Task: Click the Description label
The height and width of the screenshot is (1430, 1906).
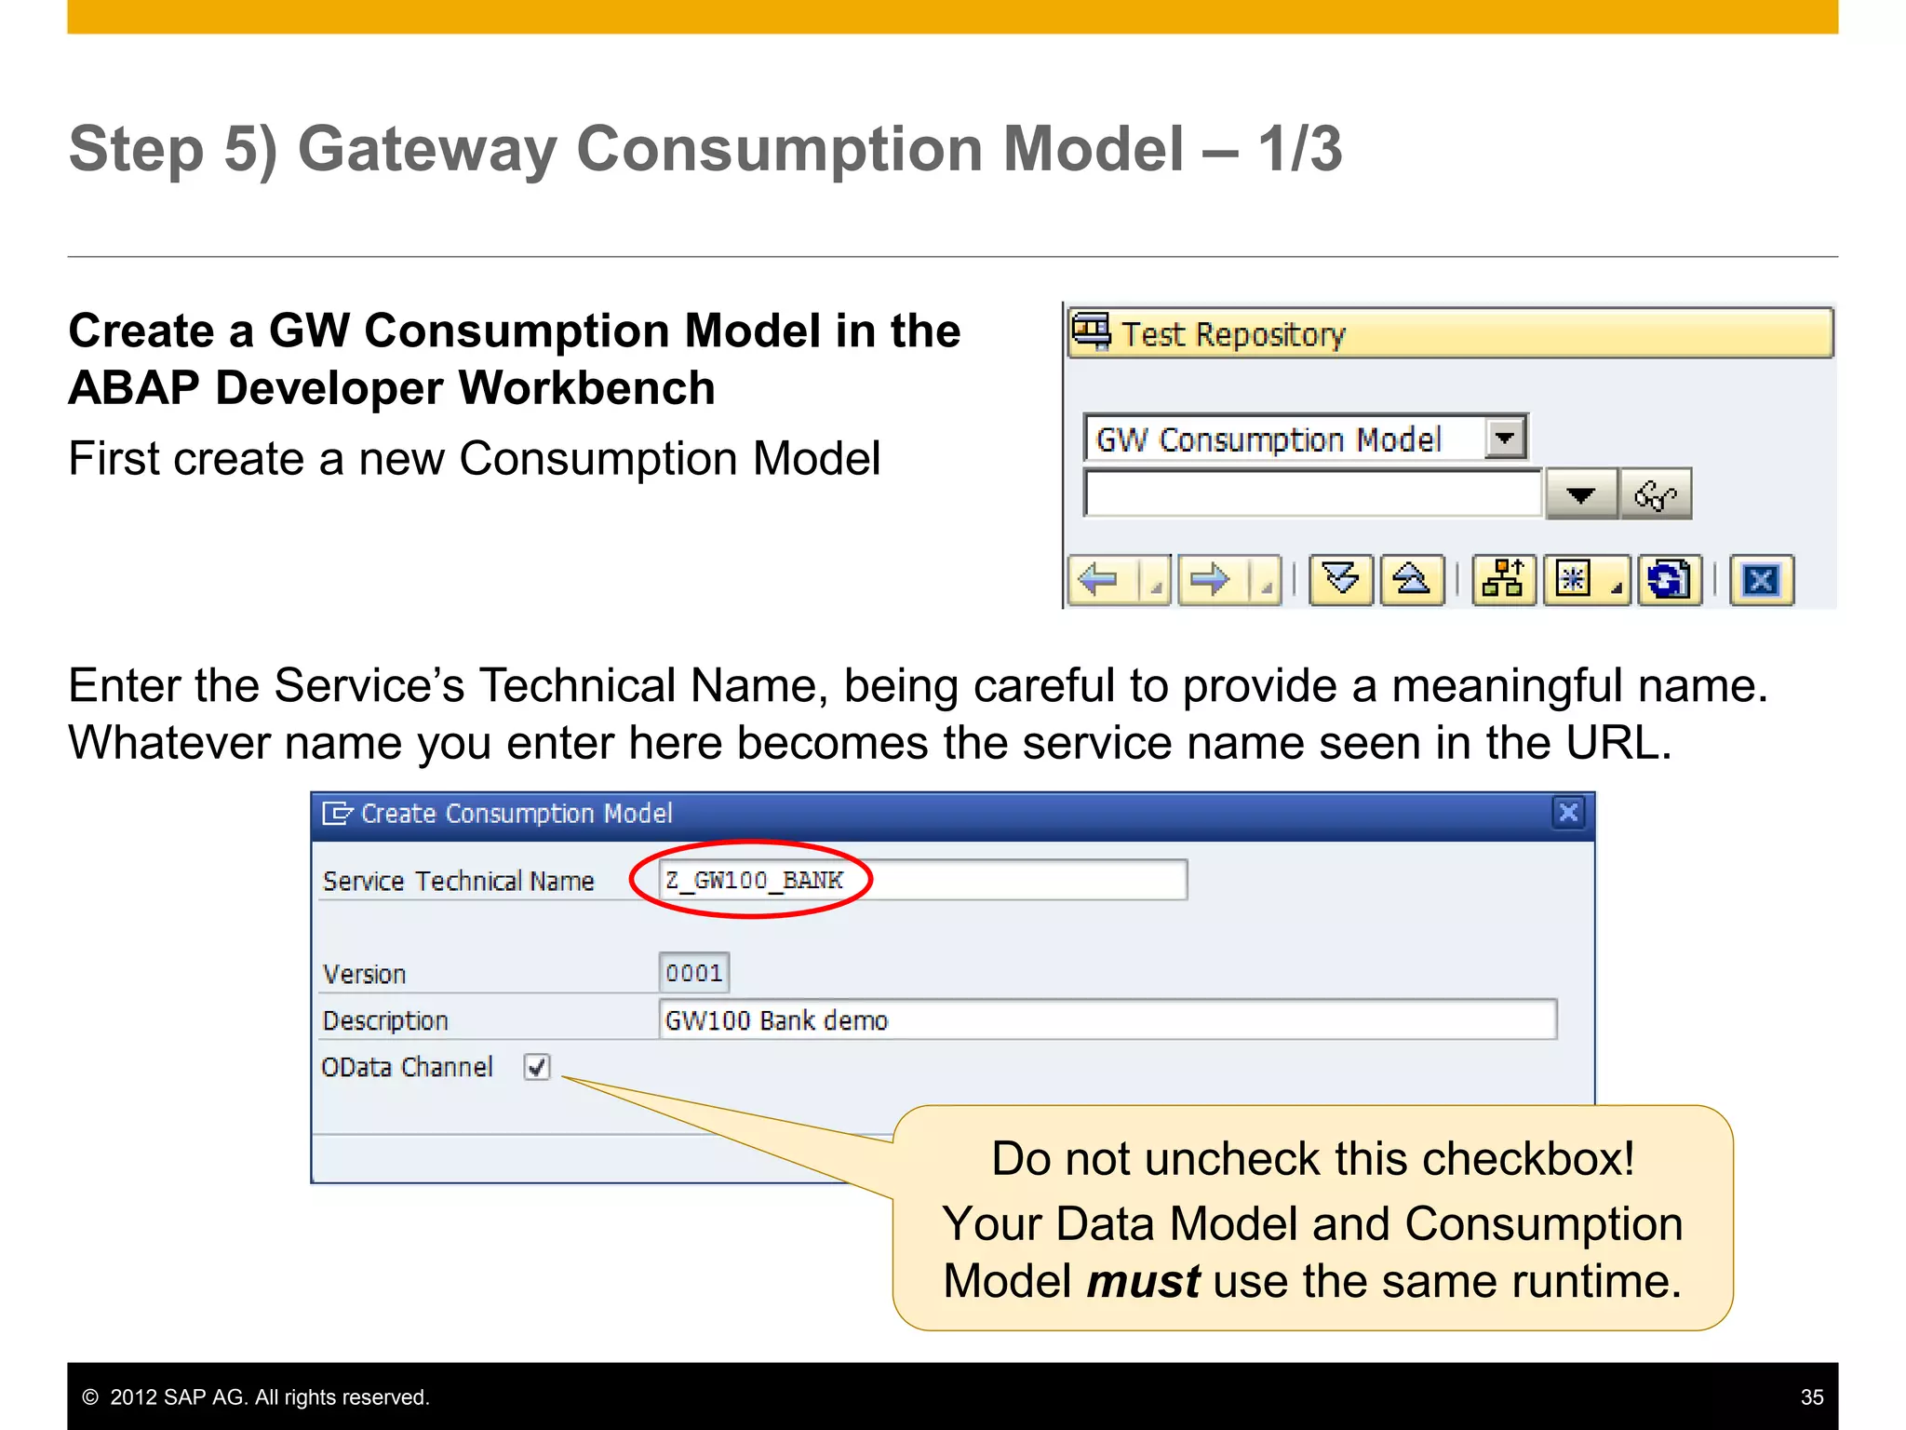Action: click(x=385, y=1021)
